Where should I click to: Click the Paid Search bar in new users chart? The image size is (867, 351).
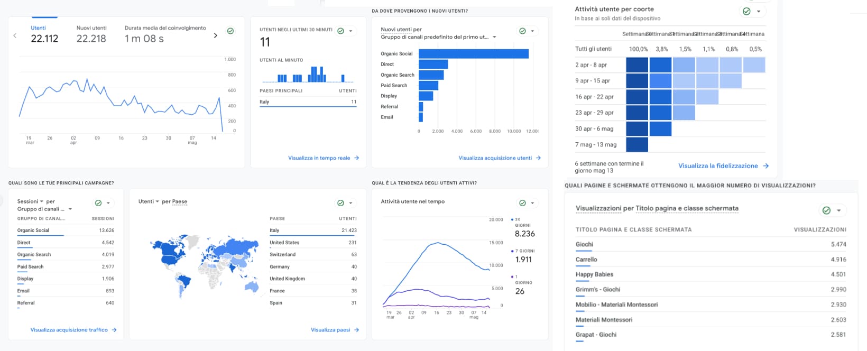pyautogui.click(x=429, y=86)
